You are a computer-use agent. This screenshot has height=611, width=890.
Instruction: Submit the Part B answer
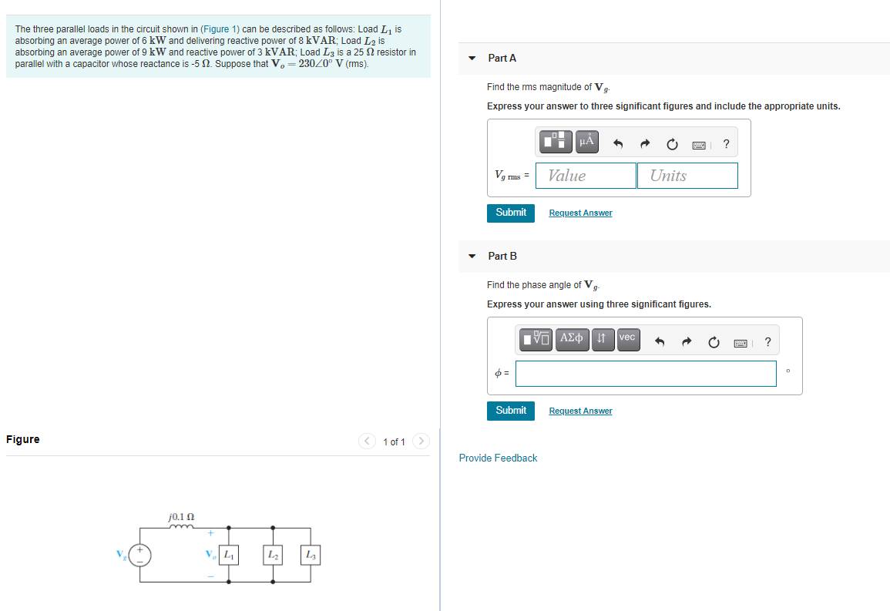510,411
